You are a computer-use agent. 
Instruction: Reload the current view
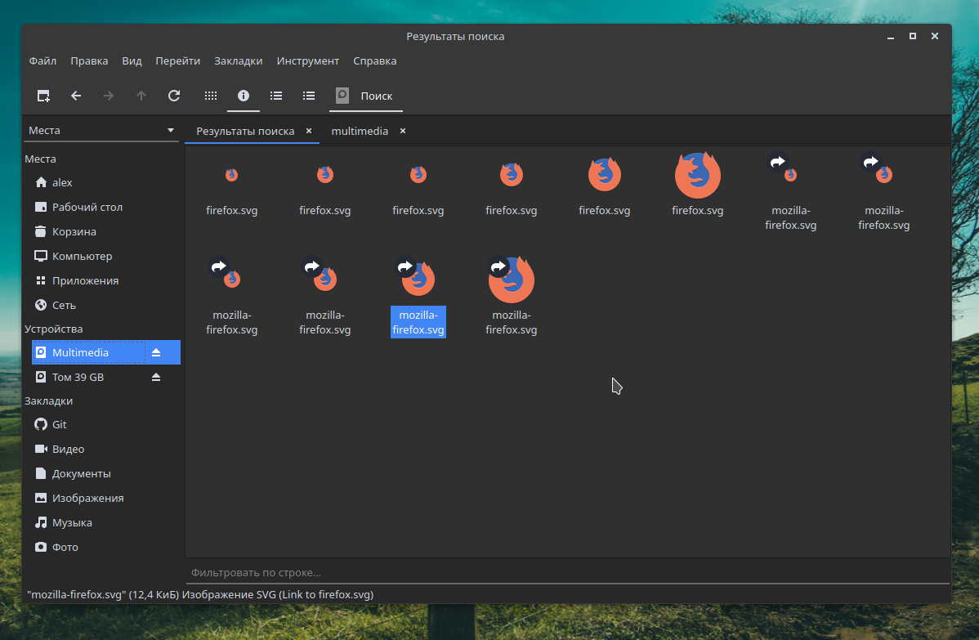[x=174, y=96]
